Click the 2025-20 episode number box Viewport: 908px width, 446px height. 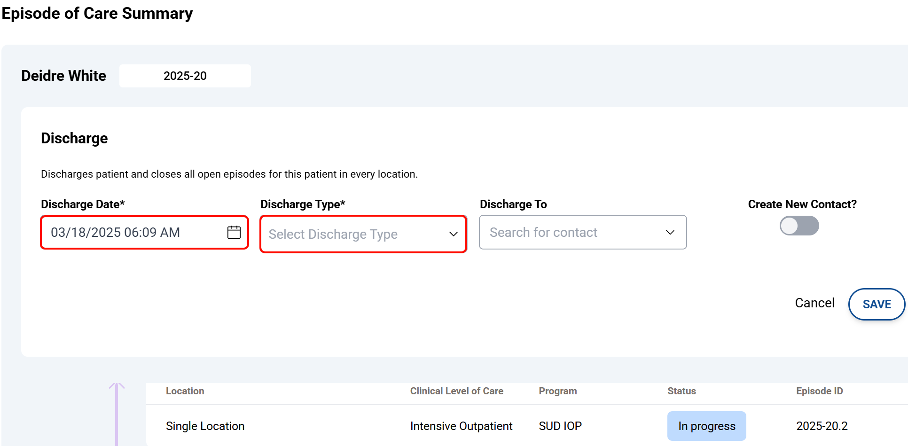point(185,76)
